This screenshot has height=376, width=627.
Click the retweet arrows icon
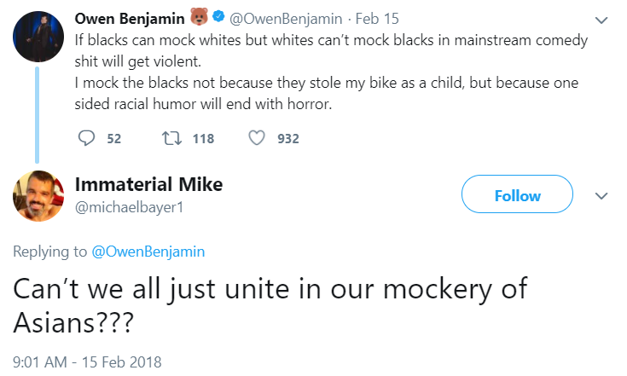[x=171, y=138]
